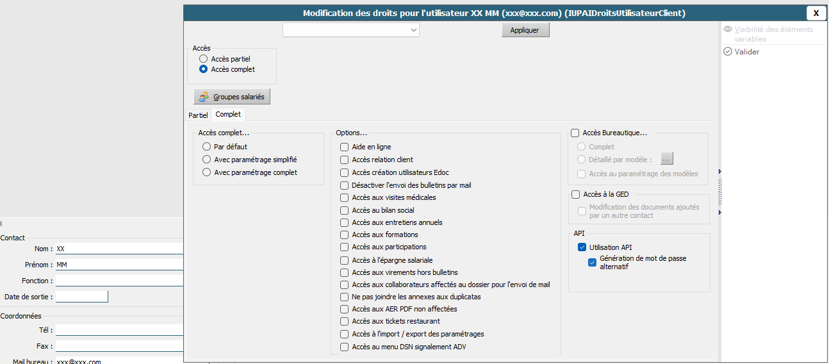Click the eye icon for Visibilité des éléments
Screen dimensions: 829x364
[728, 29]
